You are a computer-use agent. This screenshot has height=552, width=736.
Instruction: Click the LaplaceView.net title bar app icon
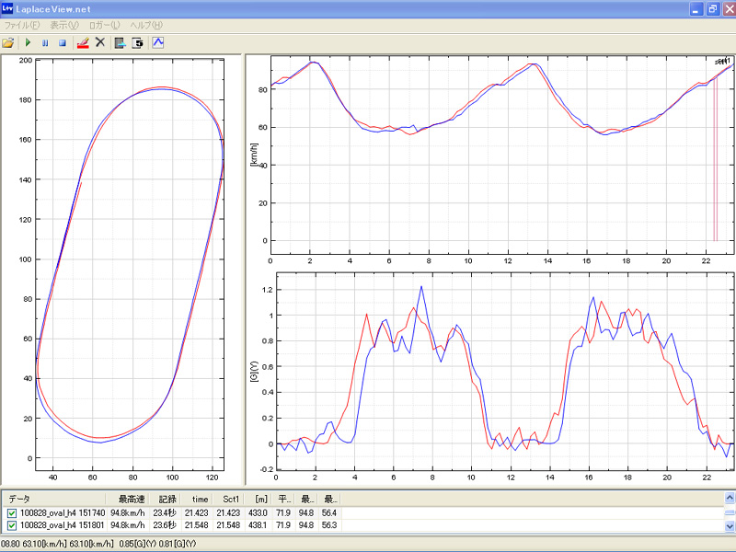(x=7, y=8)
